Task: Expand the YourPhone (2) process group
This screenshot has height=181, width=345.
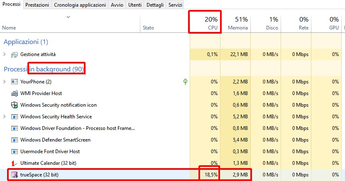Action: (x=5, y=82)
